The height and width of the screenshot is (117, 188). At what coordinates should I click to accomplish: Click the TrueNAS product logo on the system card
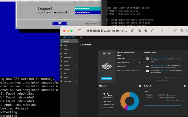click(107, 66)
